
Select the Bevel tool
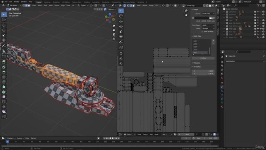(4, 72)
